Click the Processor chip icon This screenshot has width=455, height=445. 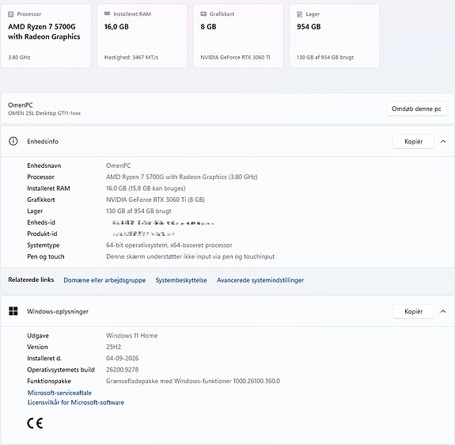click(x=11, y=14)
